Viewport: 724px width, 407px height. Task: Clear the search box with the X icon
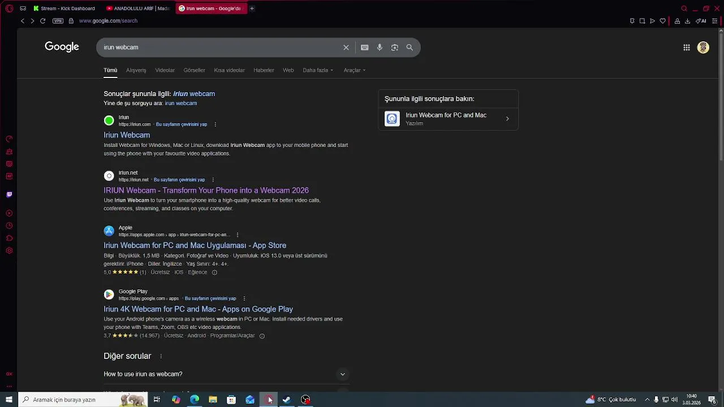click(x=346, y=47)
